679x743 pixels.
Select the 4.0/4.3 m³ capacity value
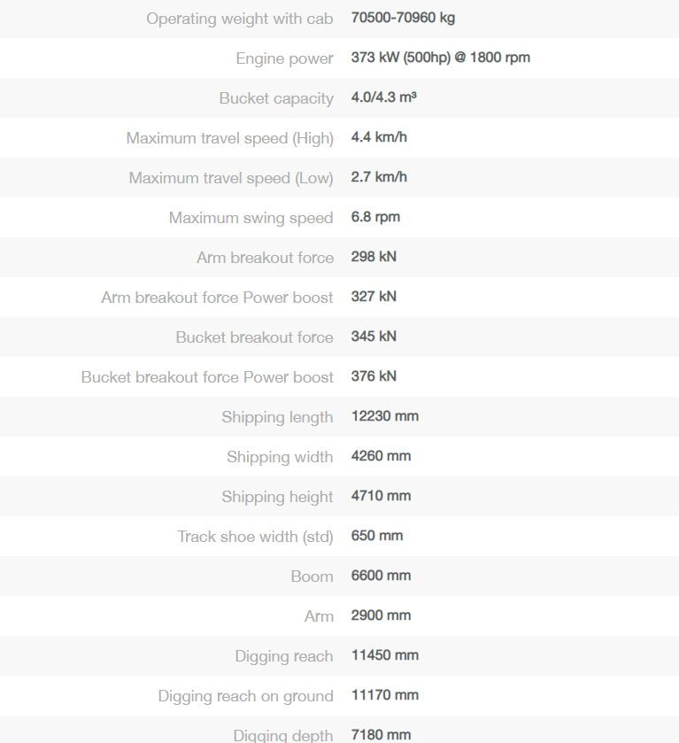click(x=383, y=97)
